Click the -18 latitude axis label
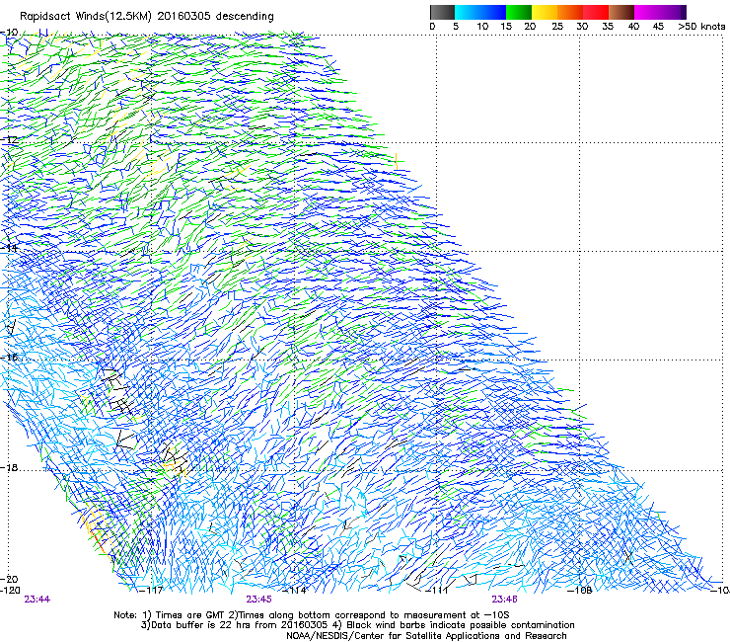730x642 pixels. pos(9,467)
